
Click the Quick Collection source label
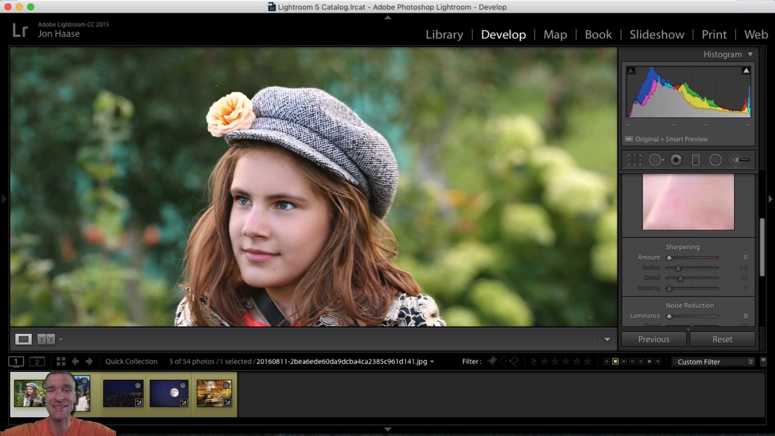(131, 362)
